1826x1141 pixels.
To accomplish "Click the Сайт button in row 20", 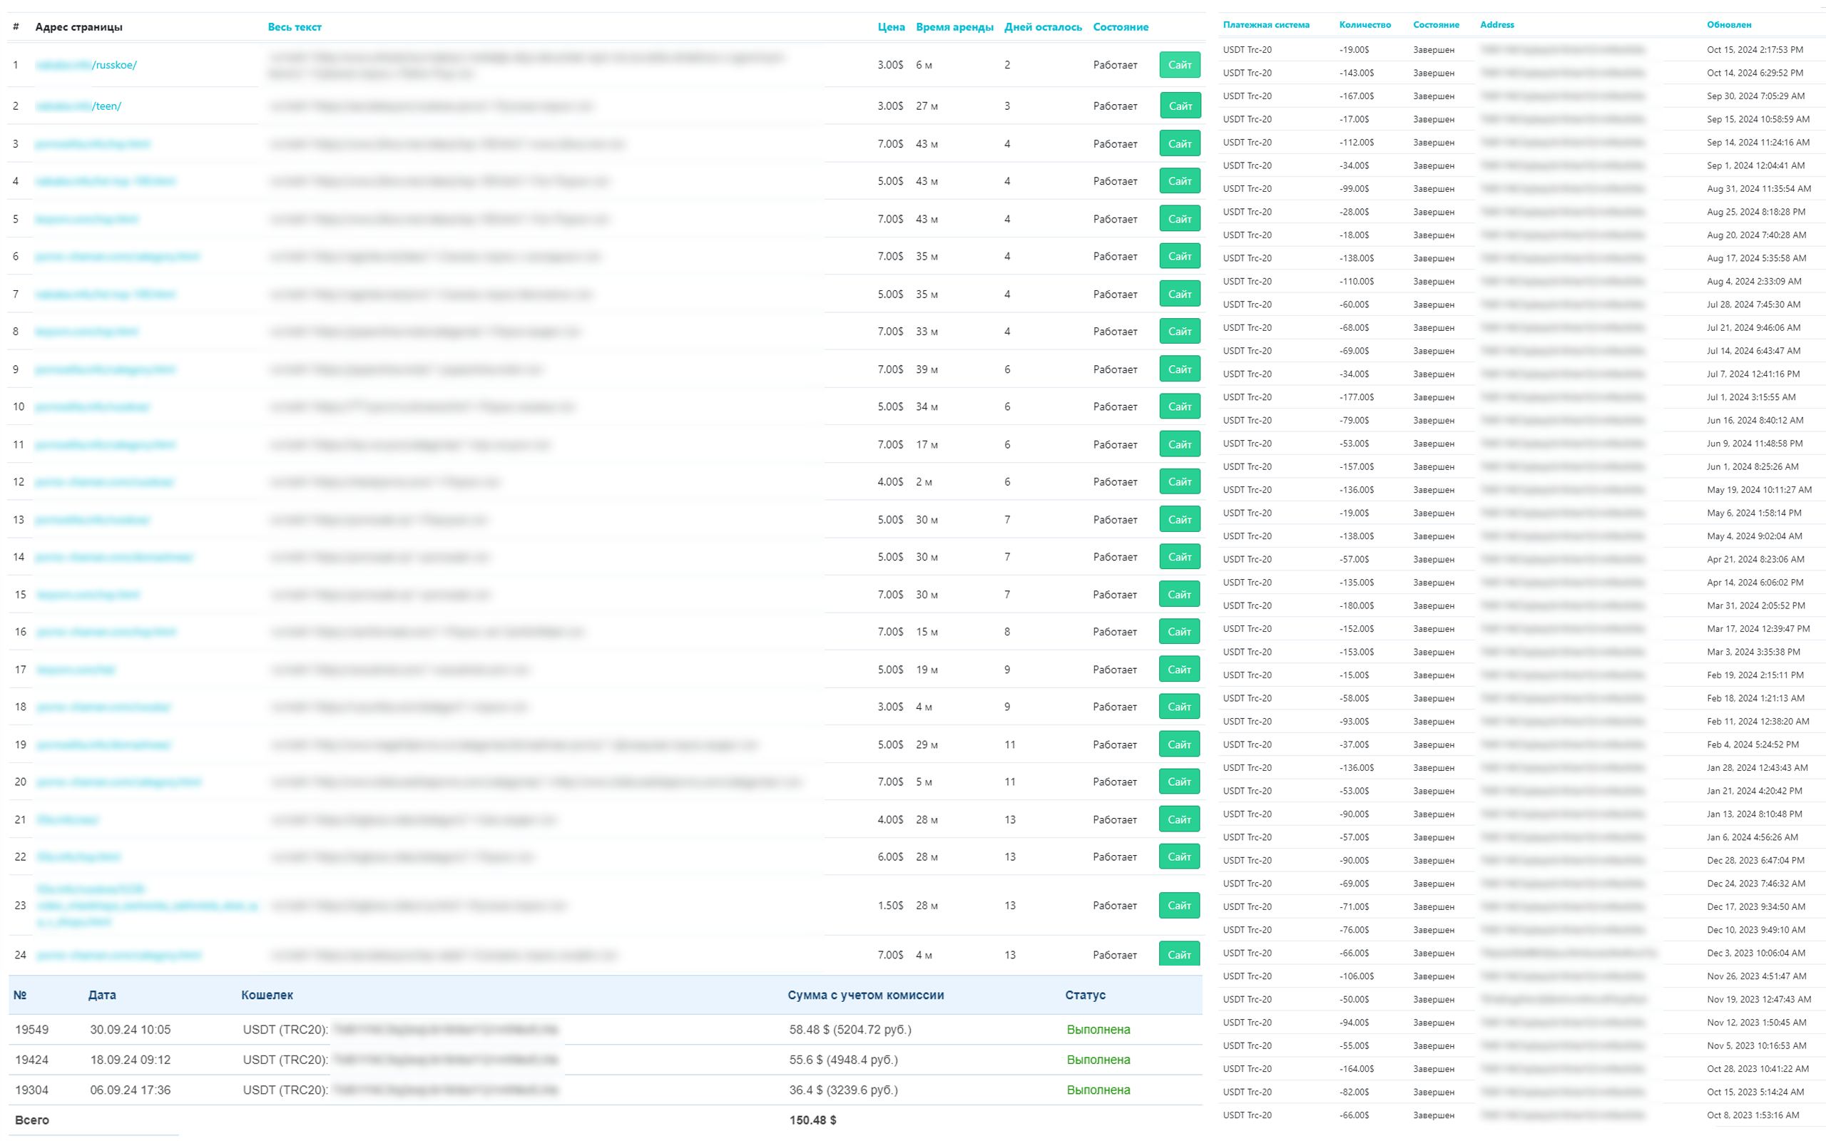I will point(1179,782).
